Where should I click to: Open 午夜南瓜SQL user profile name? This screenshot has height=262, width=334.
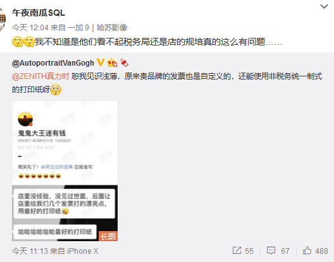[x=39, y=13]
